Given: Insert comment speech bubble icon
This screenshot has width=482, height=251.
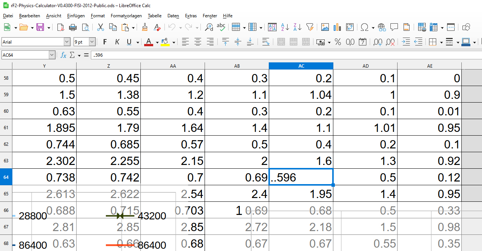Looking at the screenshot, I should pos(394,27).
